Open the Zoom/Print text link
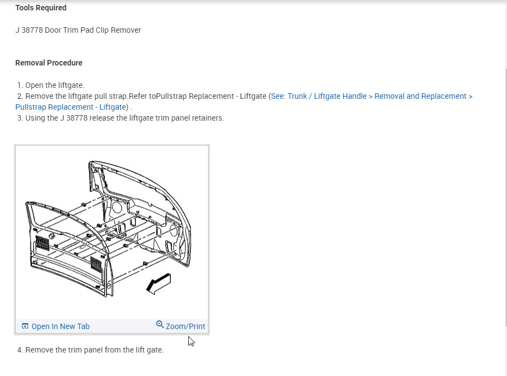Screen dimensions: 507x376 pos(185,326)
